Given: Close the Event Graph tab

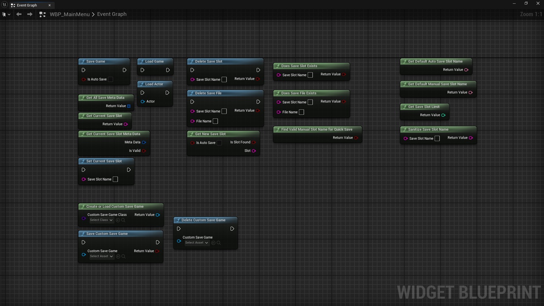Looking at the screenshot, I should pos(49,5).
